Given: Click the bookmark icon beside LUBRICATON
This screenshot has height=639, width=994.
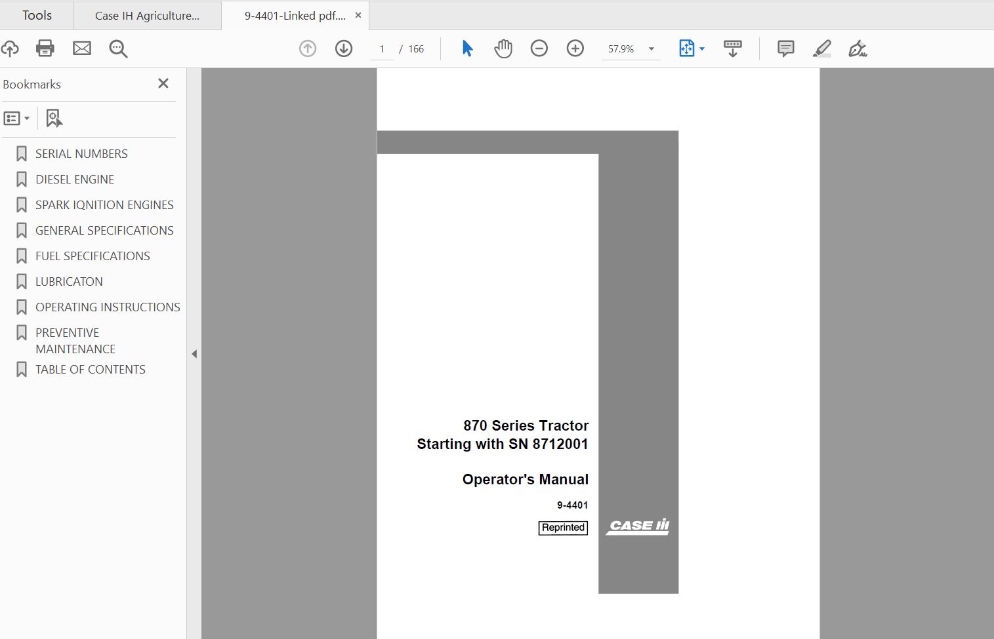Looking at the screenshot, I should coord(22,282).
